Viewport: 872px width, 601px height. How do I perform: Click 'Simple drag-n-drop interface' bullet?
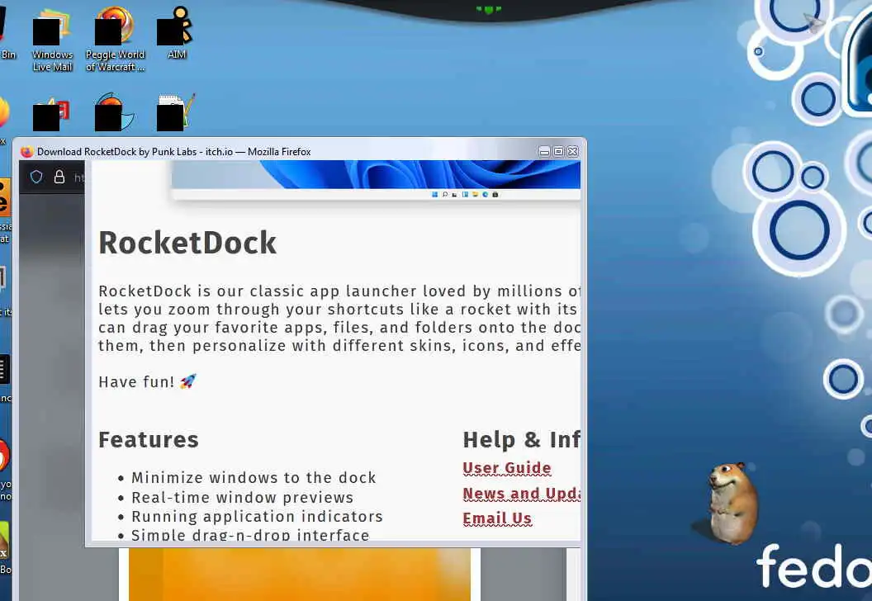point(250,535)
